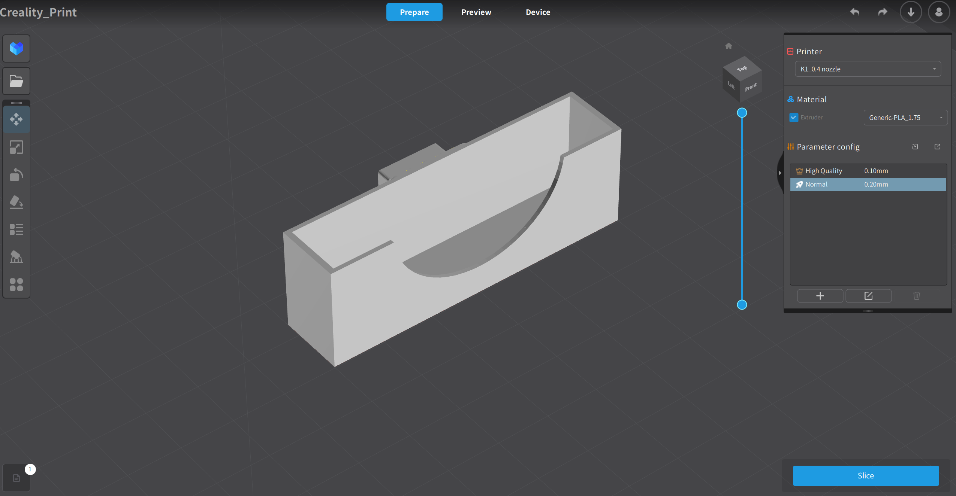The width and height of the screenshot is (956, 496).
Task: Open the object list panel icon
Action: coord(16,229)
